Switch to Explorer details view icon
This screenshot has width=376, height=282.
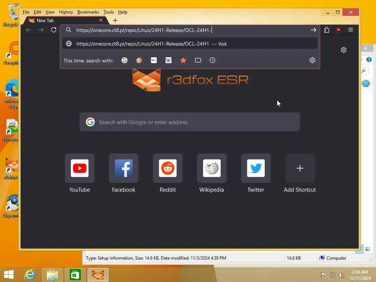pyautogui.click(x=361, y=249)
